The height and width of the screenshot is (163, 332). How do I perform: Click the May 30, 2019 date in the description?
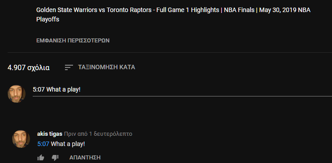[278, 10]
